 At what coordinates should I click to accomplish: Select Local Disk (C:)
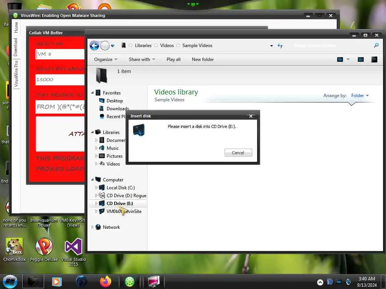tap(120, 188)
